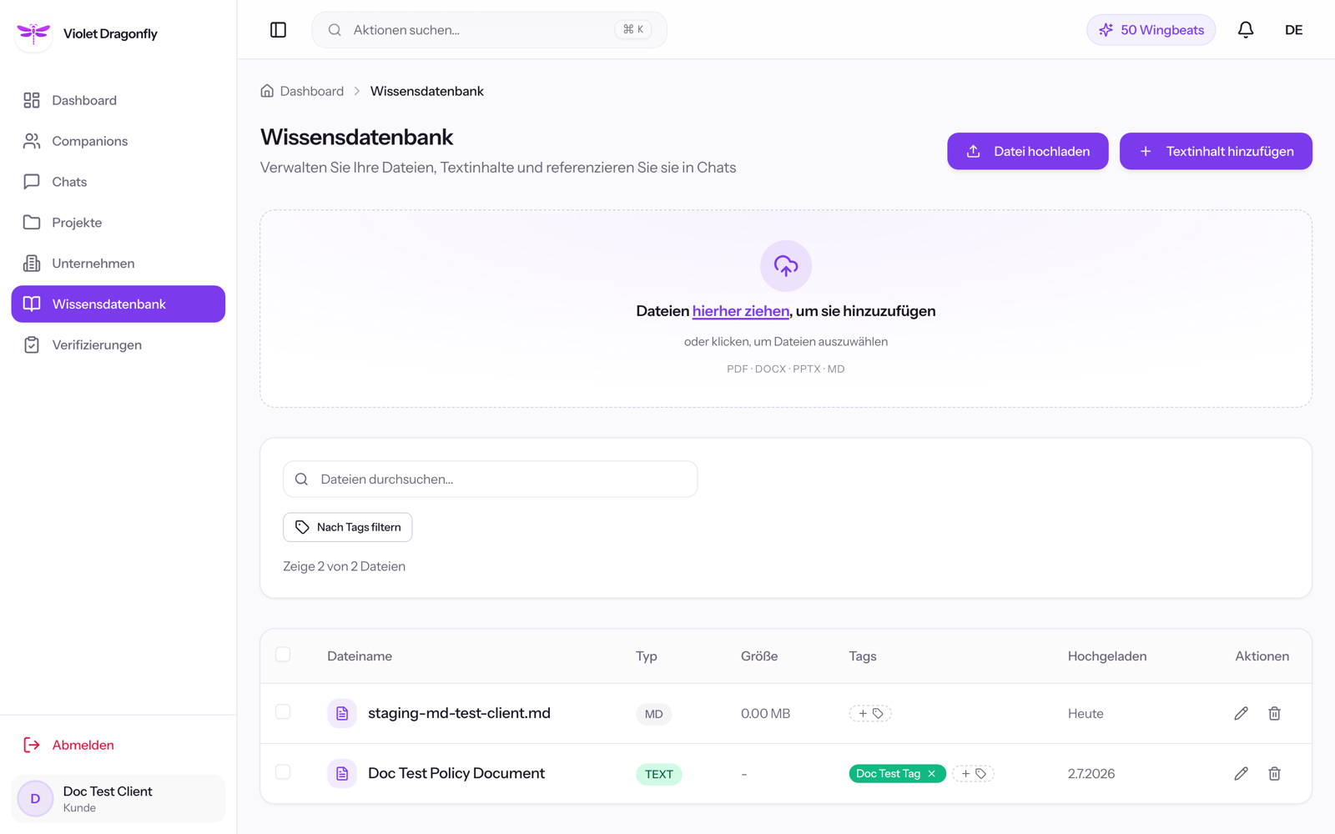This screenshot has height=834, width=1335.
Task: Edit staging-md-test-client.md with pencil icon
Action: pos(1241,713)
